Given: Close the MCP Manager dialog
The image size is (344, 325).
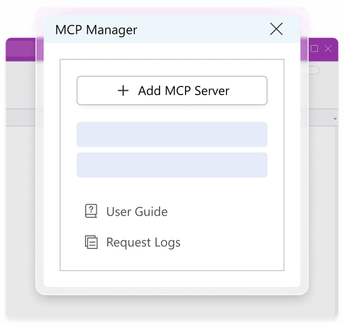Looking at the screenshot, I should 277,29.
